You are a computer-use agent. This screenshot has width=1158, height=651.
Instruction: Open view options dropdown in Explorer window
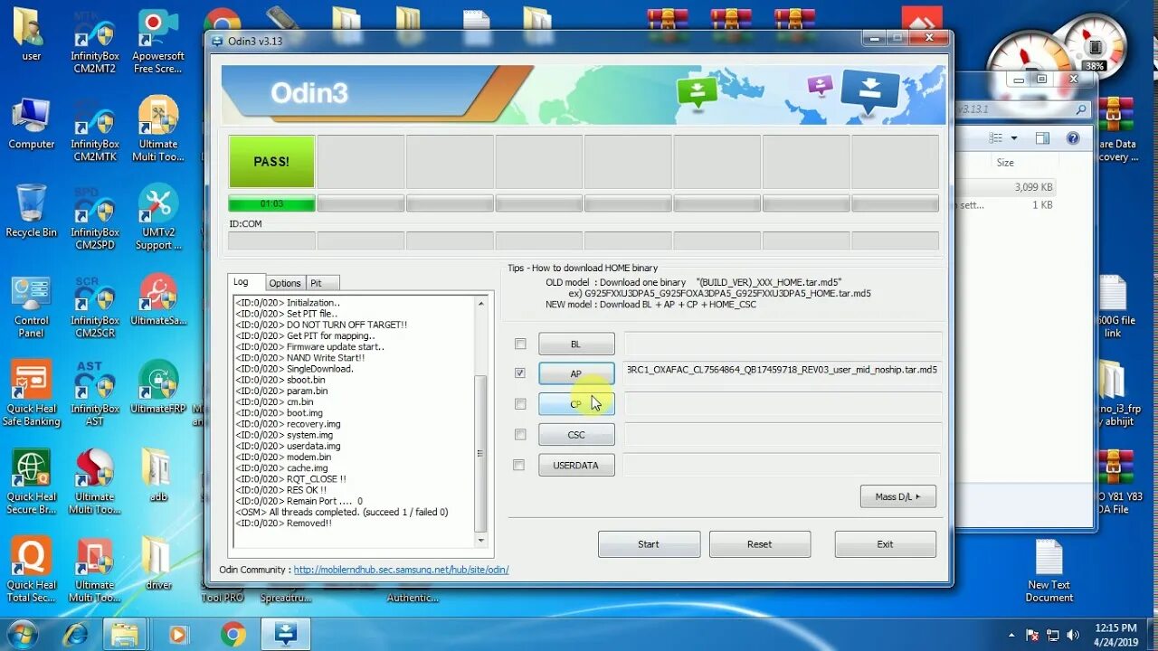pos(1014,138)
